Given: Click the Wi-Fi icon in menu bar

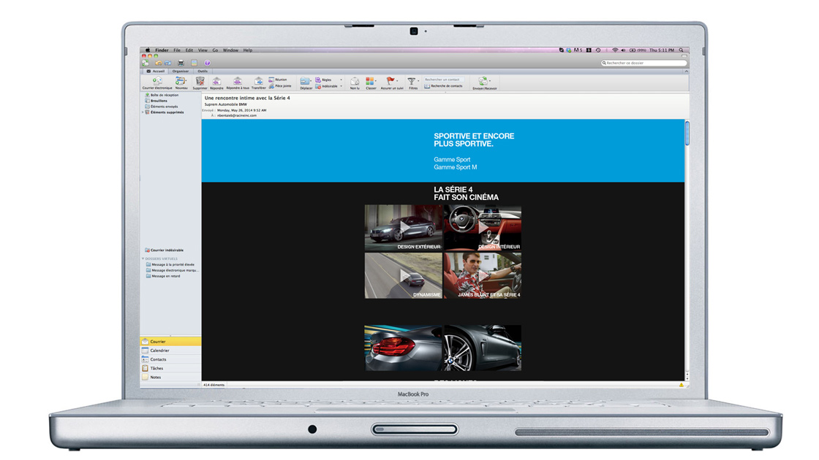Looking at the screenshot, I should tap(615, 50).
